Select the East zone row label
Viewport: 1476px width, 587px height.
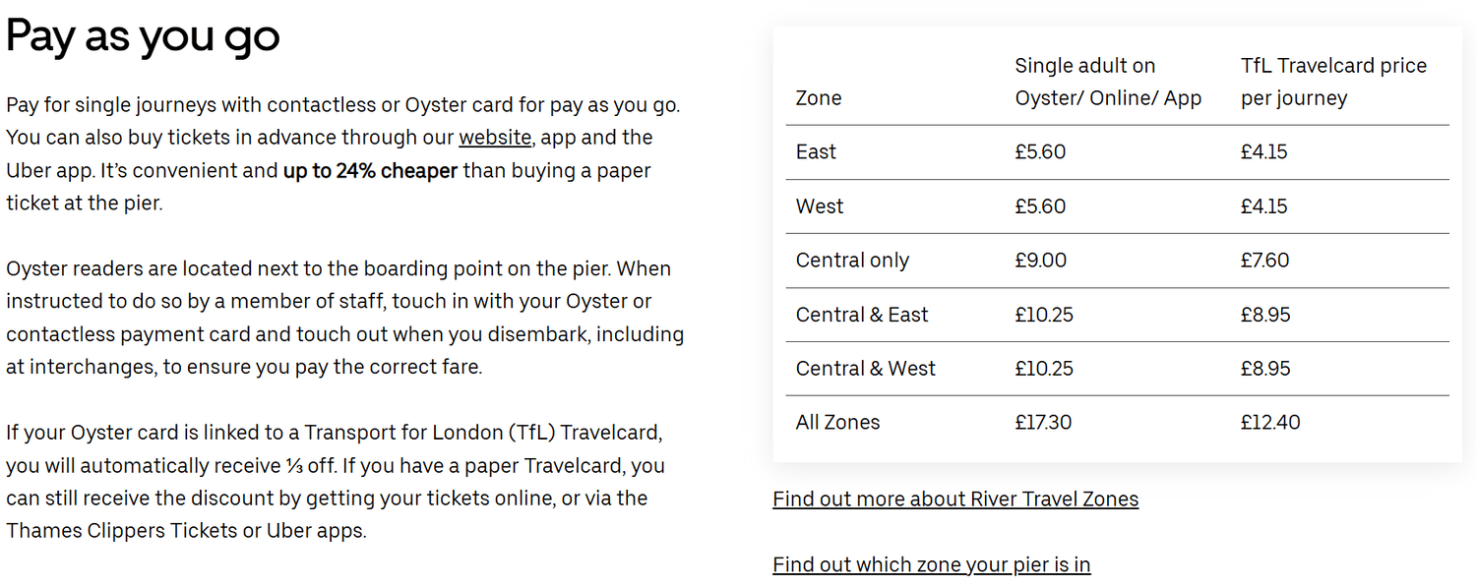click(816, 152)
